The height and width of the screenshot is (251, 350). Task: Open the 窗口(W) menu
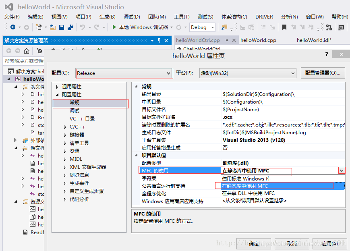tap(315, 17)
